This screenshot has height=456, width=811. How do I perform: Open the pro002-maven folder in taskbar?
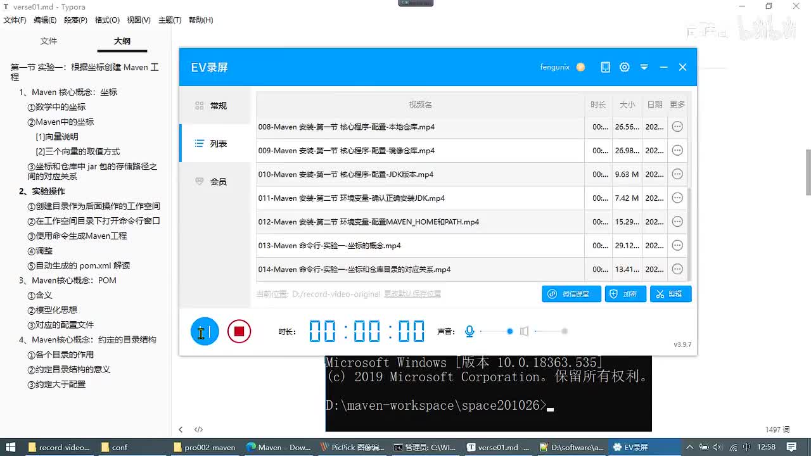[205, 447]
